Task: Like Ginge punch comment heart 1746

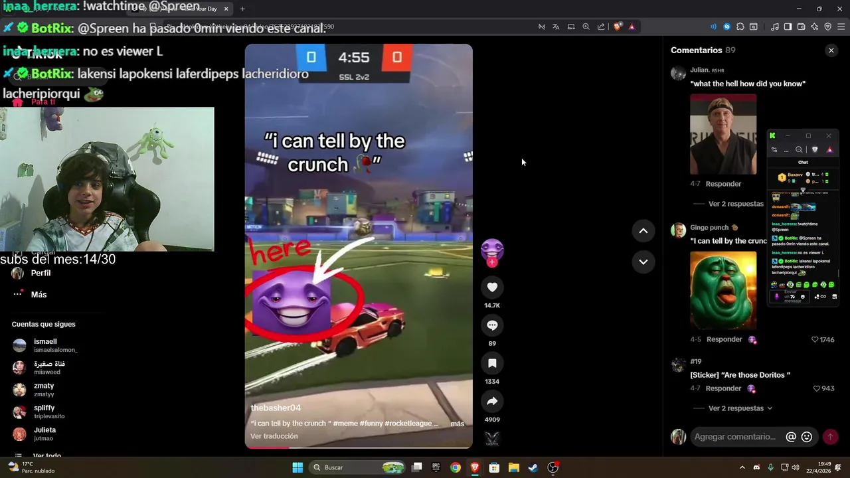Action: click(x=815, y=339)
